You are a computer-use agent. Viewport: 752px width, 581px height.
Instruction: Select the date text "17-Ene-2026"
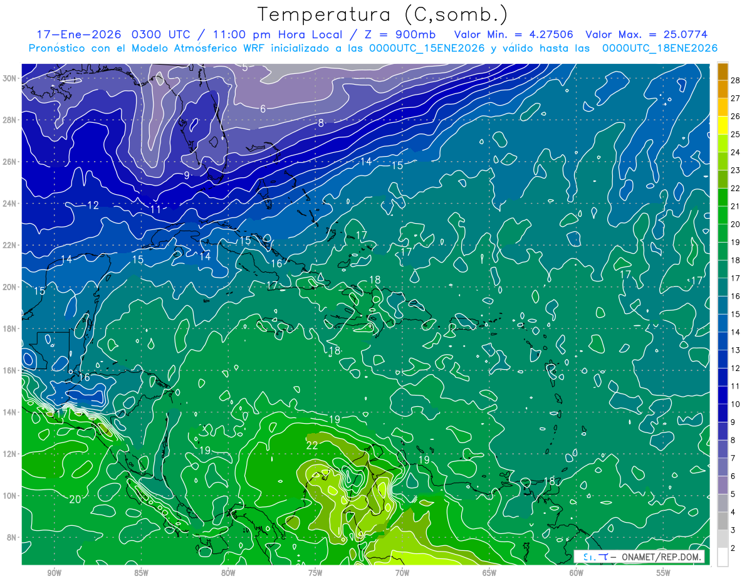click(79, 34)
